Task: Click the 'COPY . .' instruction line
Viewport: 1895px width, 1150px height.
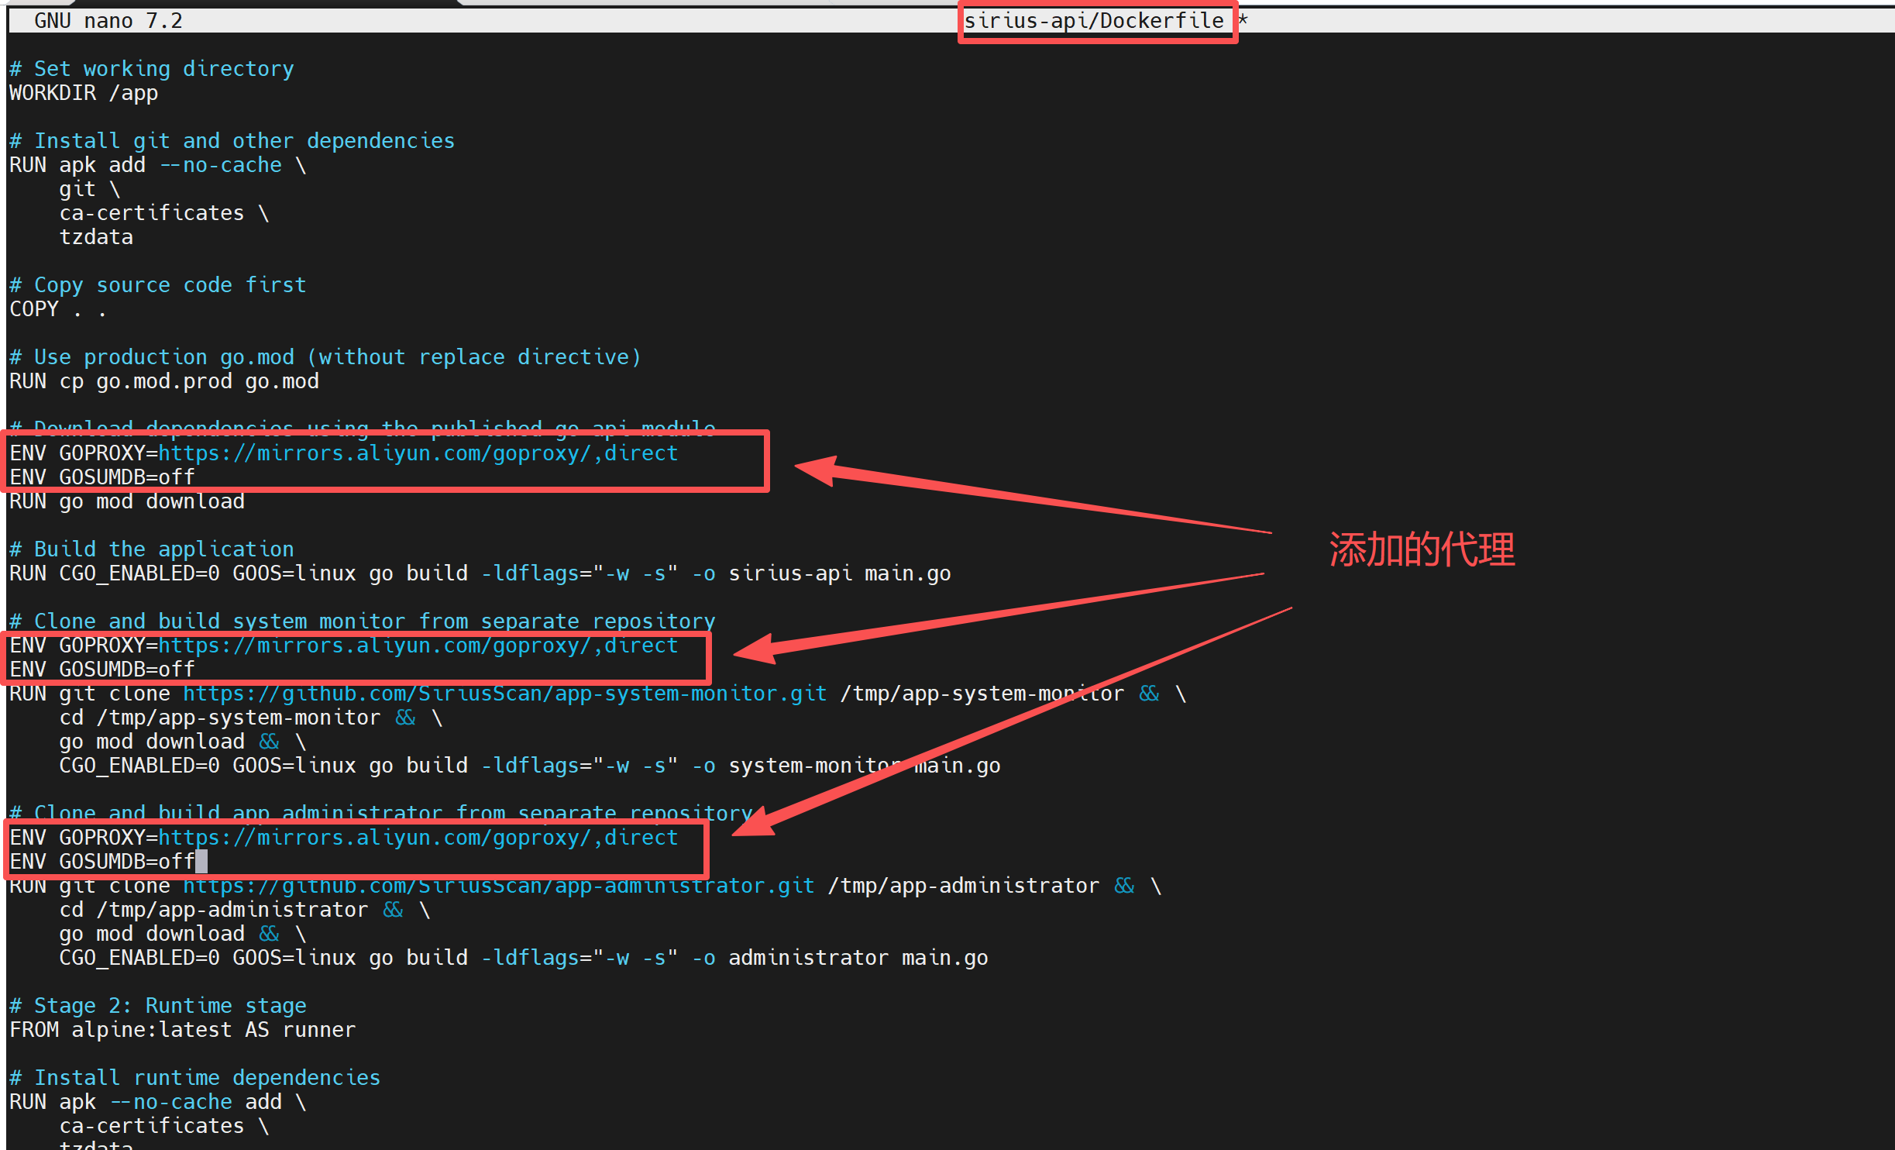Action: coord(57,309)
